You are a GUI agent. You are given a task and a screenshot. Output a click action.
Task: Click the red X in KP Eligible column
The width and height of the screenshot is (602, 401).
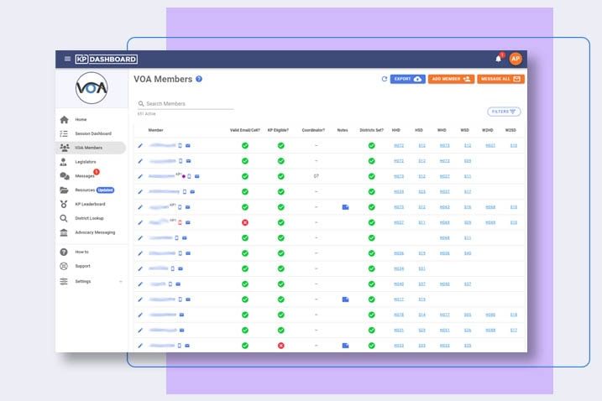coord(281,345)
